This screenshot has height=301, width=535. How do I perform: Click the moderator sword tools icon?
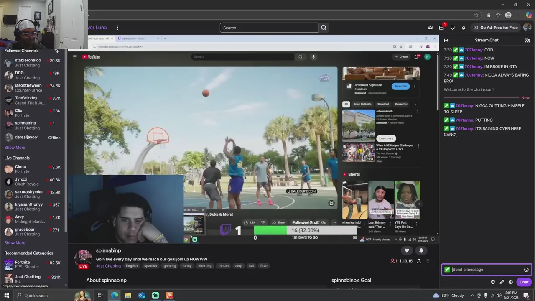click(x=502, y=282)
